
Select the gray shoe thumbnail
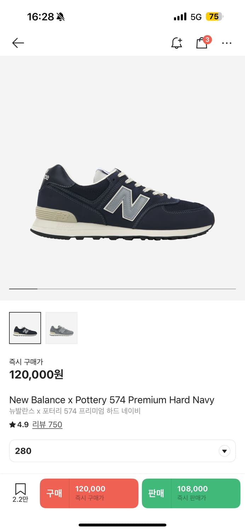(x=62, y=328)
